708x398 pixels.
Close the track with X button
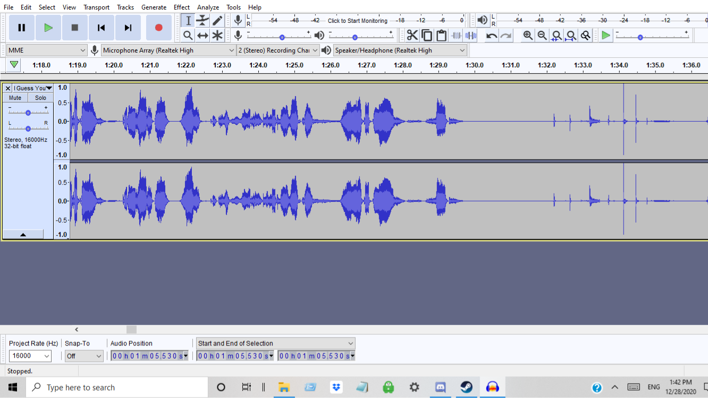[x=7, y=88]
